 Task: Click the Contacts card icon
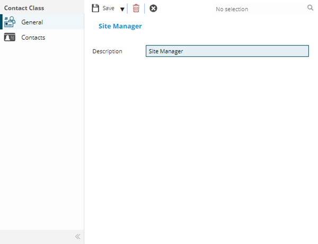(x=10, y=38)
